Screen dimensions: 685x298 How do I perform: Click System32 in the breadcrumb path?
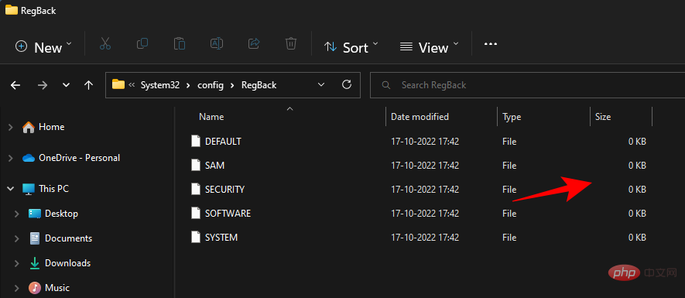point(160,85)
